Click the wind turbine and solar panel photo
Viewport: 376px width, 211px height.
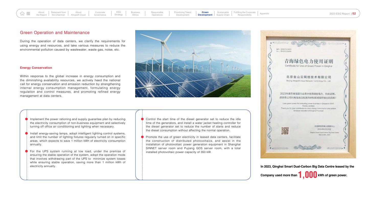[x=193, y=64]
